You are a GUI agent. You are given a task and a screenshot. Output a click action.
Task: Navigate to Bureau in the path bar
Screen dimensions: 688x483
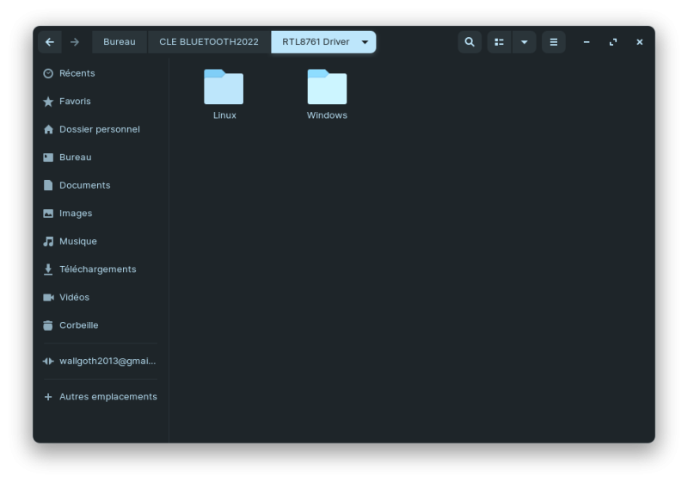120,42
